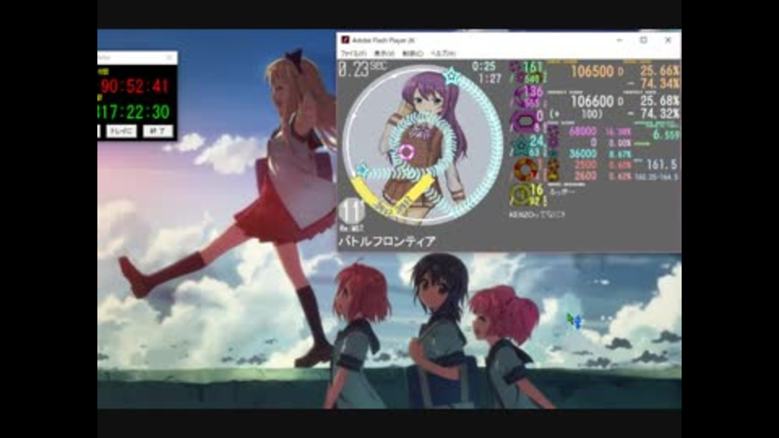Click the purple ring note icon with count 0
Viewport: 779px width, 438px height.
pyautogui.click(x=525, y=121)
